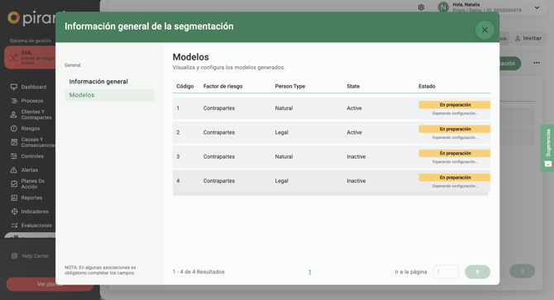Click the horizontal scrollbar under table
The width and height of the screenshot is (554, 300).
click(x=331, y=193)
